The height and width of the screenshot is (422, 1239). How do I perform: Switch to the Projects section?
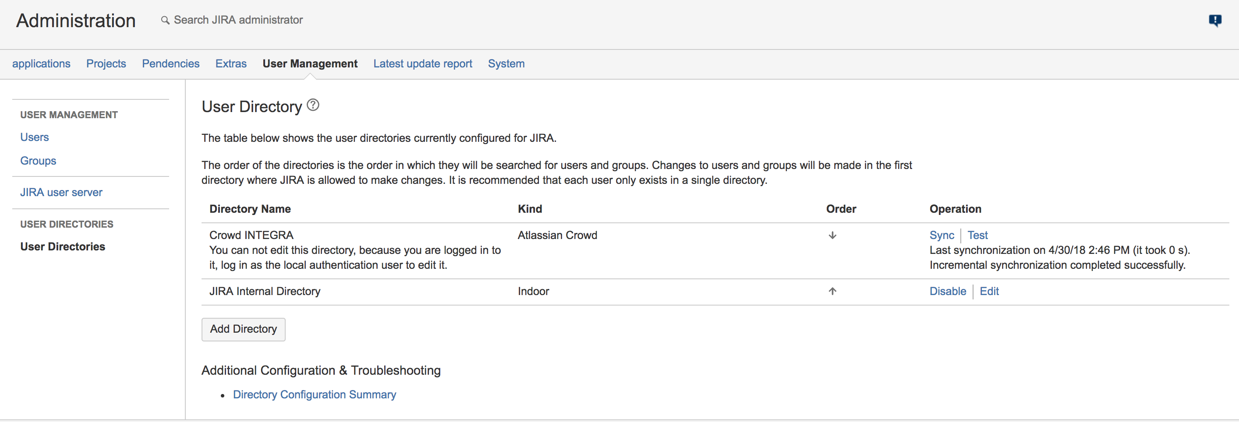tap(106, 63)
